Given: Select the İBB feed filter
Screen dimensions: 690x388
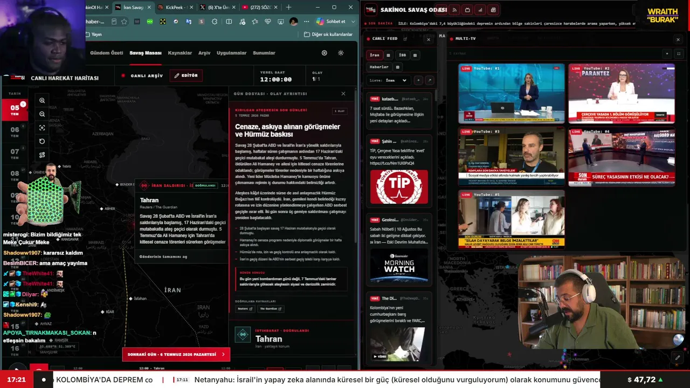Looking at the screenshot, I should click(x=402, y=55).
